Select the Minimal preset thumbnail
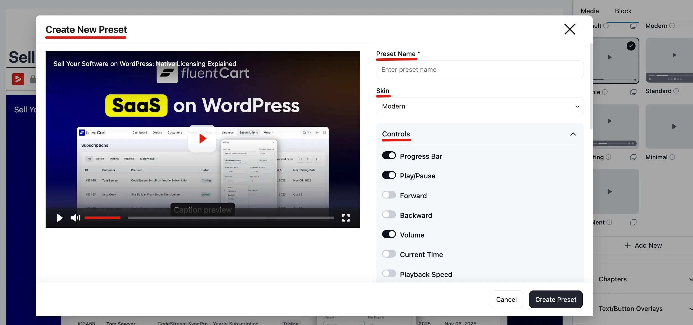Viewport: 693px width, 325px height. click(669, 126)
